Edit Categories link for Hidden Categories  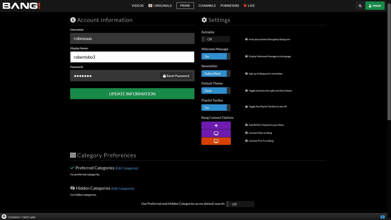(x=122, y=189)
